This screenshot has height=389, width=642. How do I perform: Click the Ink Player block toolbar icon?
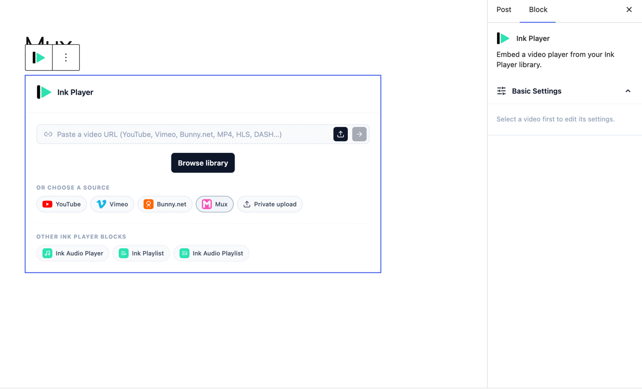pos(39,57)
